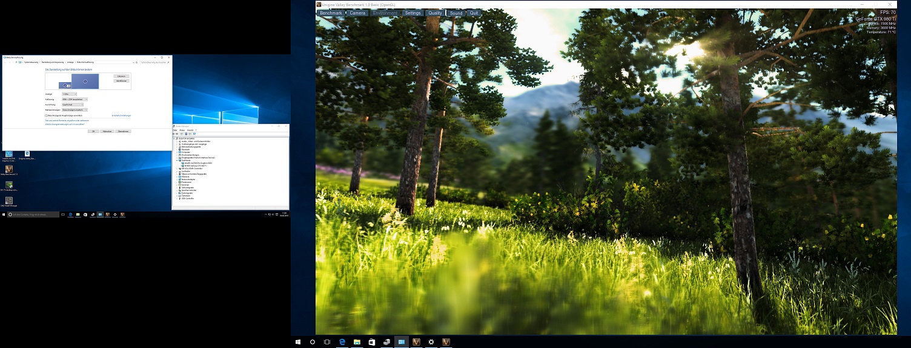Open the Ausrichtung orientation dropdown
The image size is (911, 348).
73,105
